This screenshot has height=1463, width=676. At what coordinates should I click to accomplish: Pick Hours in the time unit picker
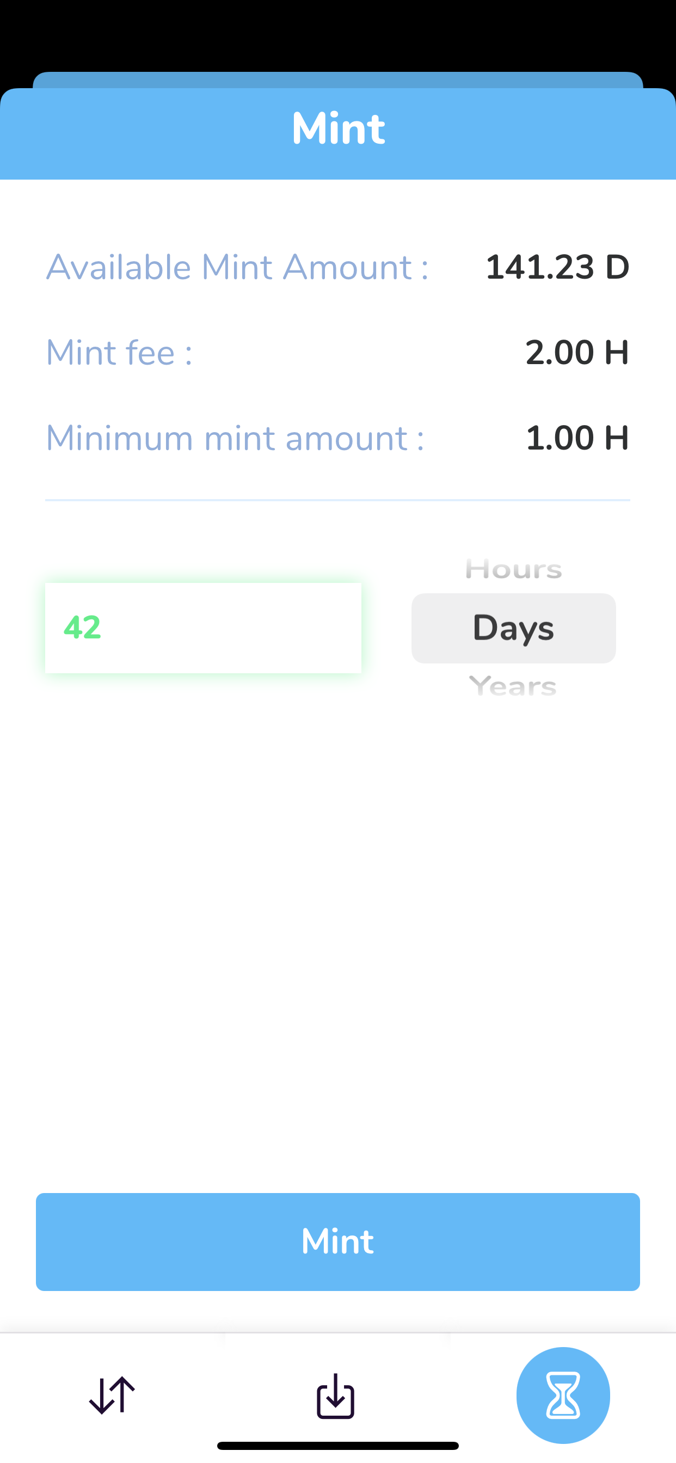point(514,569)
